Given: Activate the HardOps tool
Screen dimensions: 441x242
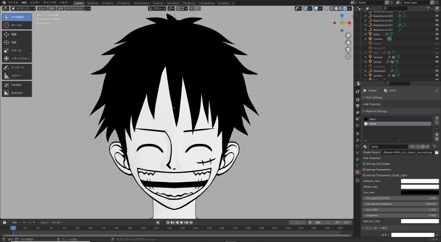Looking at the screenshot, I should [x=17, y=85].
